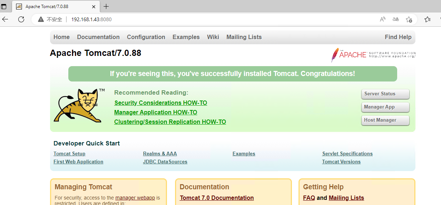Click the Managing Tomcat heading
This screenshot has height=205, width=441.
(83, 187)
